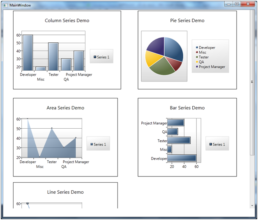Click the Misc column in Column Series chart
Image resolution: width=258 pixels, height=220 pixels.
click(x=41, y=69)
